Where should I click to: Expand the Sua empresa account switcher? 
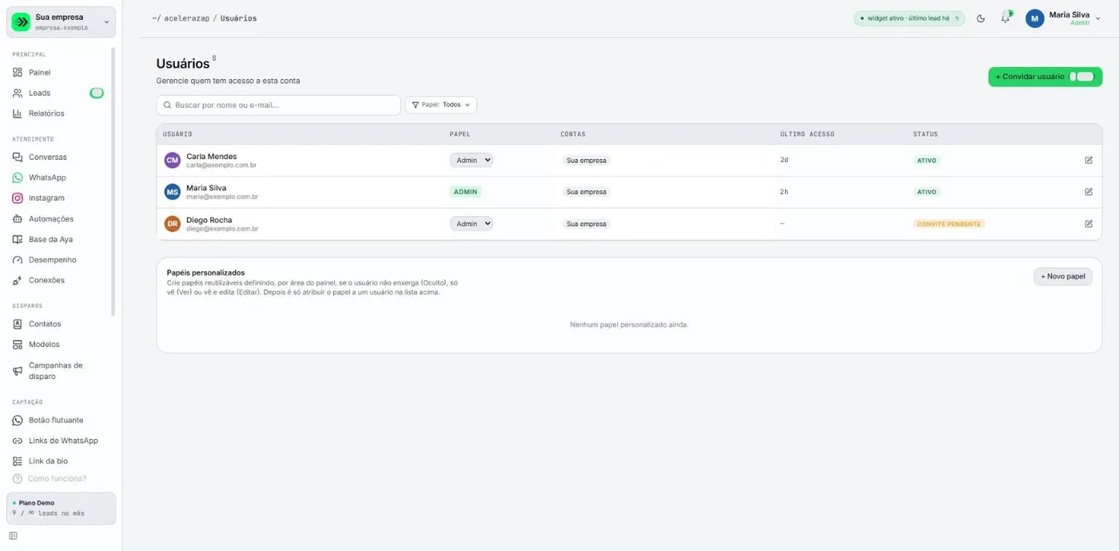[x=62, y=22]
